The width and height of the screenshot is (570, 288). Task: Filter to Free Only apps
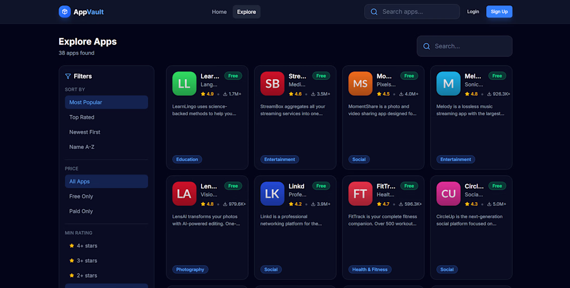(x=107, y=196)
